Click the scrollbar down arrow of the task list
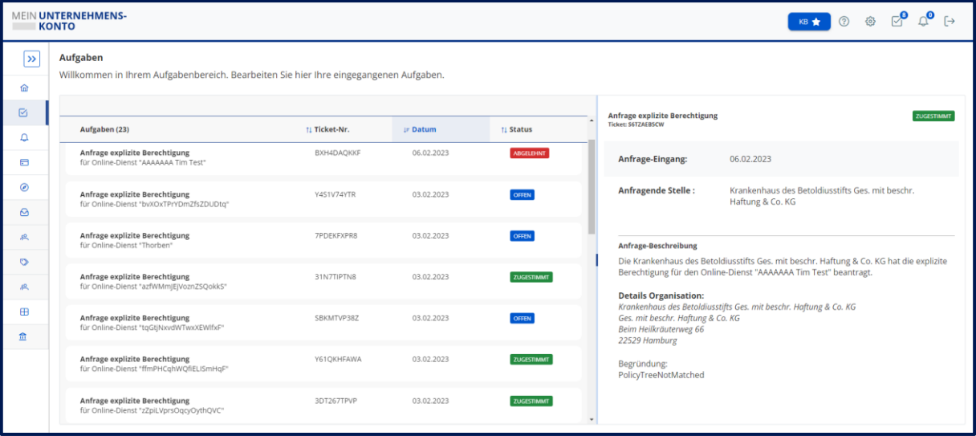Screen dimensions: 976x436 592,419
